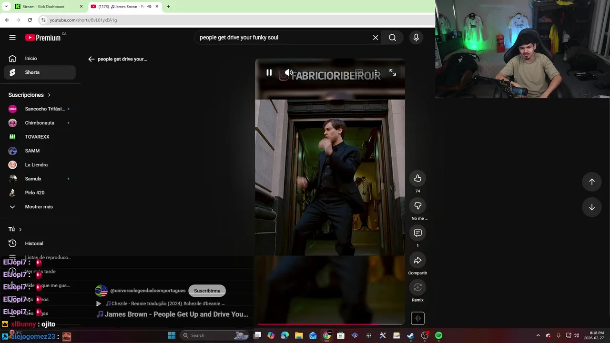Subscribe with the Suscribirme button
Image resolution: width=610 pixels, height=343 pixels.
tap(207, 291)
